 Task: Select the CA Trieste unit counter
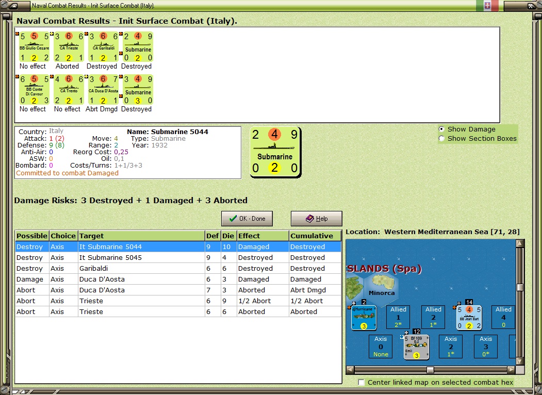point(69,46)
